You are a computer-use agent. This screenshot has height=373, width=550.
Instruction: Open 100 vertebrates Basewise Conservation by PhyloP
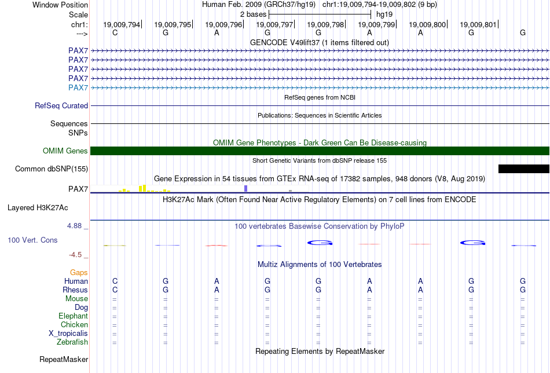[x=320, y=226]
